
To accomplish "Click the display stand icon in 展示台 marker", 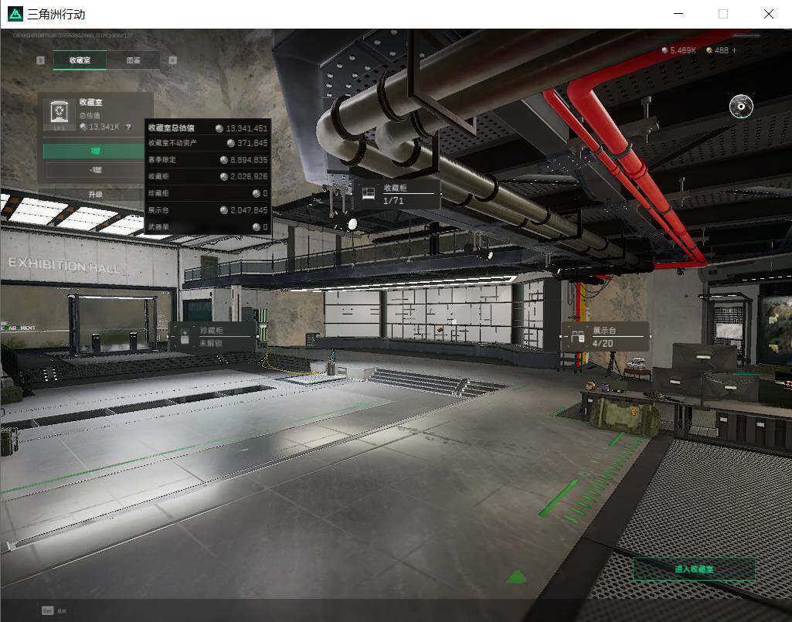I will pyautogui.click(x=578, y=337).
